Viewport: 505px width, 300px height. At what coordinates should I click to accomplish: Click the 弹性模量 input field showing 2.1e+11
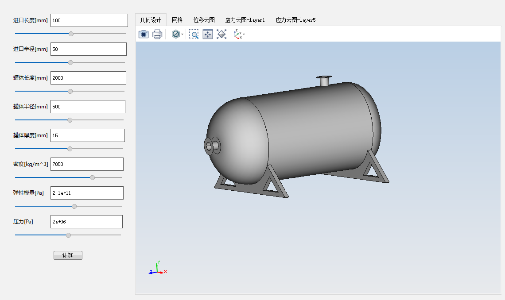[87, 193]
